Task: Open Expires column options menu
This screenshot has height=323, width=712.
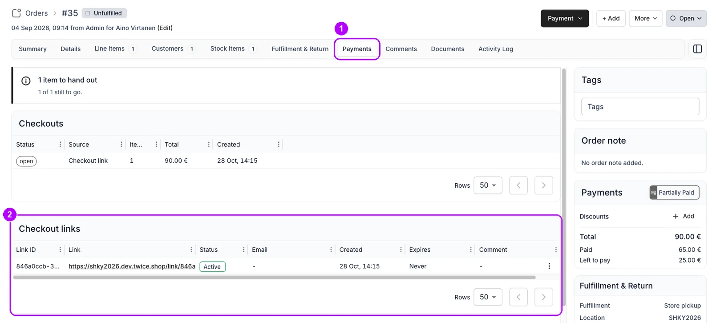Action: [x=470, y=250]
